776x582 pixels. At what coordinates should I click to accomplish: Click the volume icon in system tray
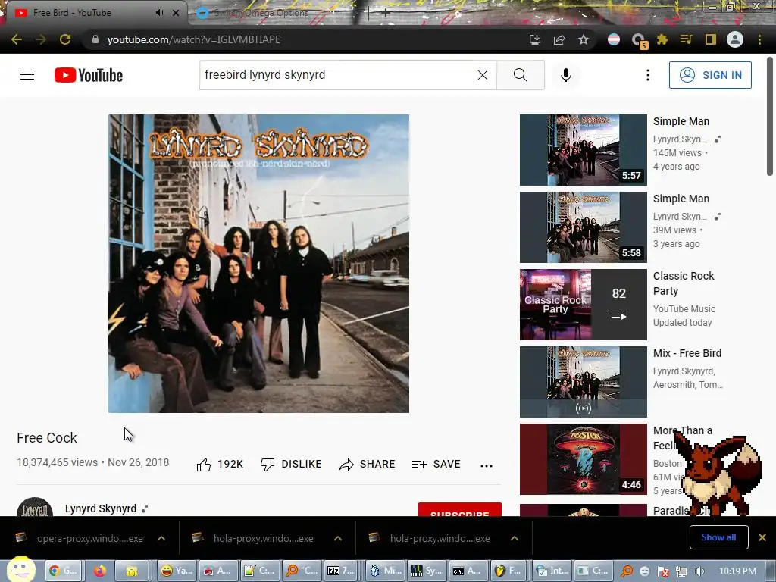click(699, 571)
